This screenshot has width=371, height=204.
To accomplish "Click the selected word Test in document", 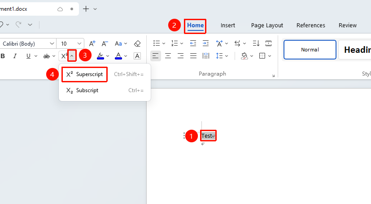I will pyautogui.click(x=207, y=136).
